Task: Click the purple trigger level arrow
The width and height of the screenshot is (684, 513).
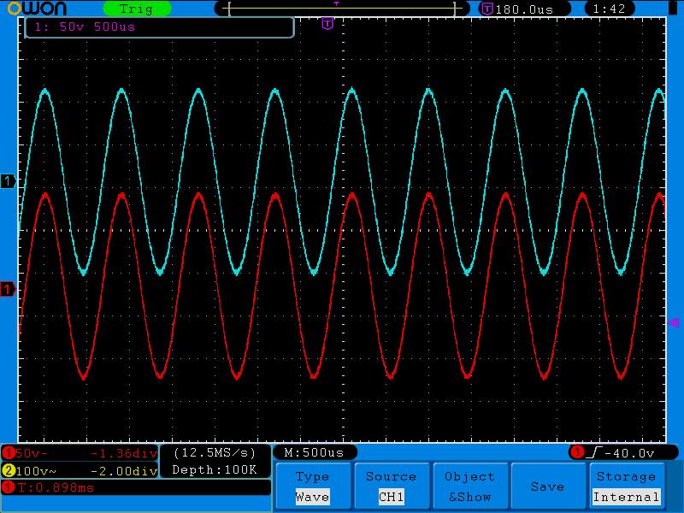Action: tap(674, 323)
